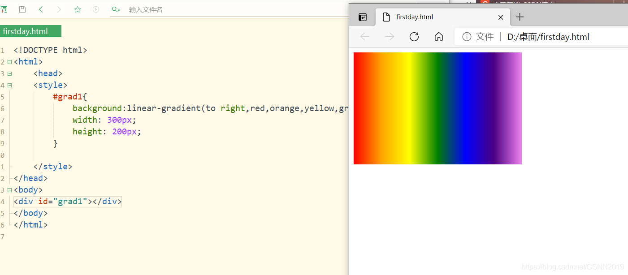Collapse the <html> fold marker on line 2
The width and height of the screenshot is (628, 275).
pos(9,62)
